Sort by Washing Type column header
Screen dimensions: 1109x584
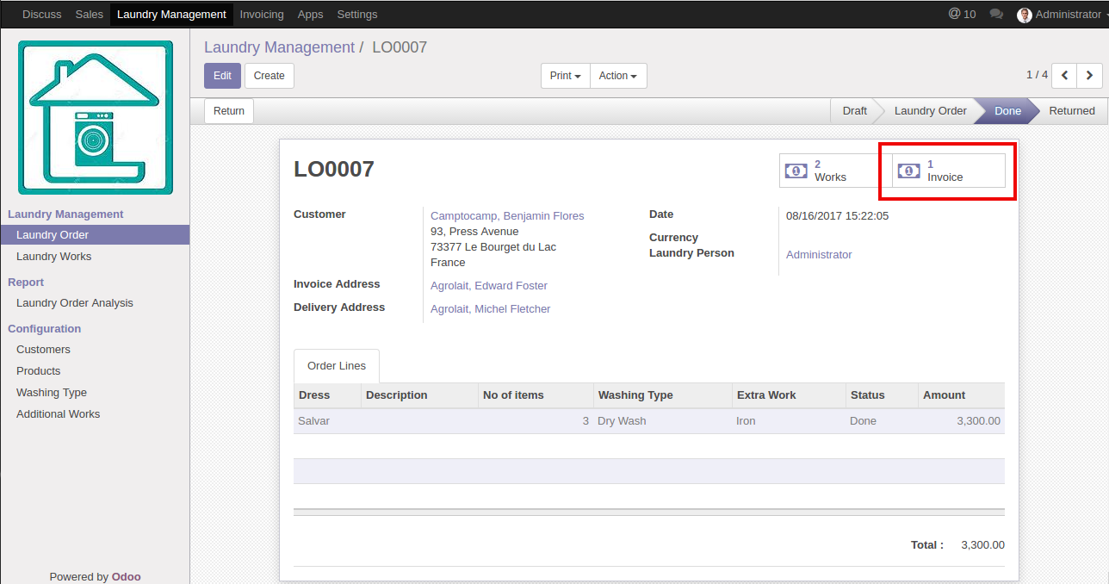(x=662, y=395)
